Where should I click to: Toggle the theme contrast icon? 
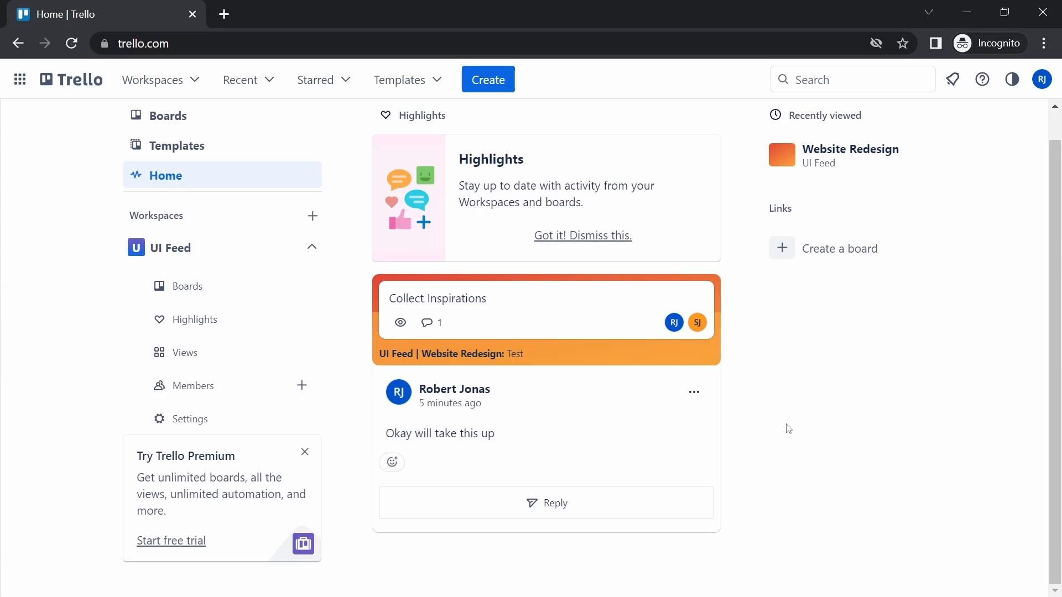pyautogui.click(x=1012, y=80)
